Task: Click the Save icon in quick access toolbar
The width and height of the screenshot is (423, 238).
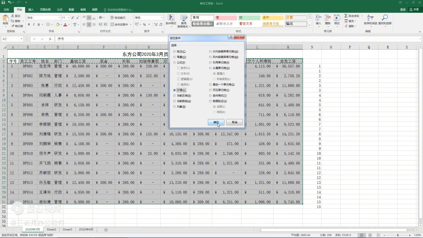Action: coord(3,3)
